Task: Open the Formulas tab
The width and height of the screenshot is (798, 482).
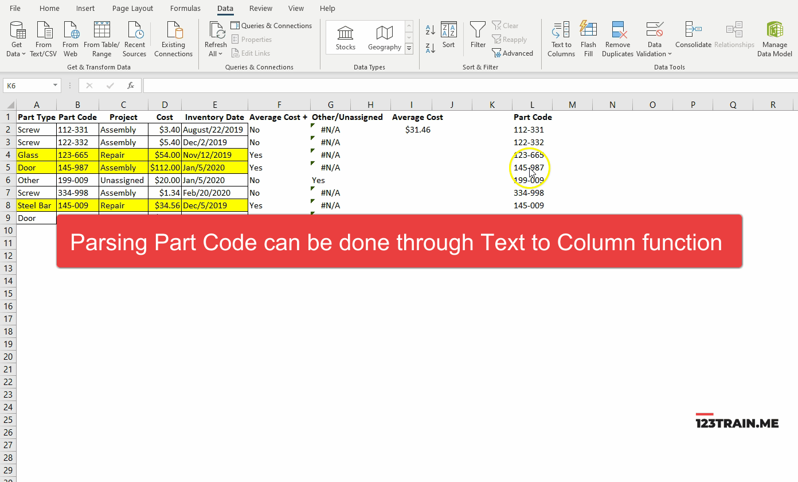Action: [x=185, y=8]
